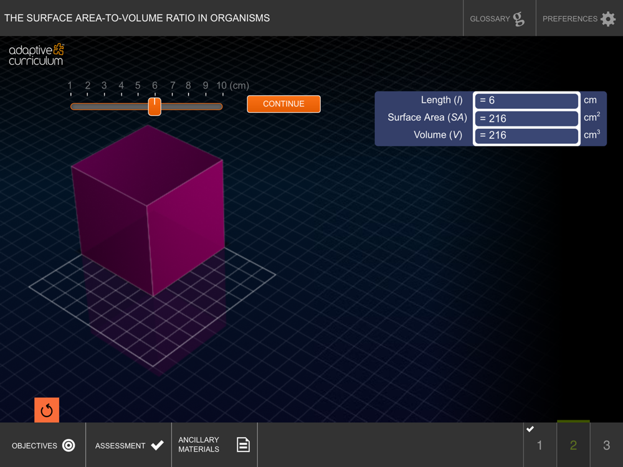Click the lesson title text at top
This screenshot has height=467, width=623.
coord(137,18)
